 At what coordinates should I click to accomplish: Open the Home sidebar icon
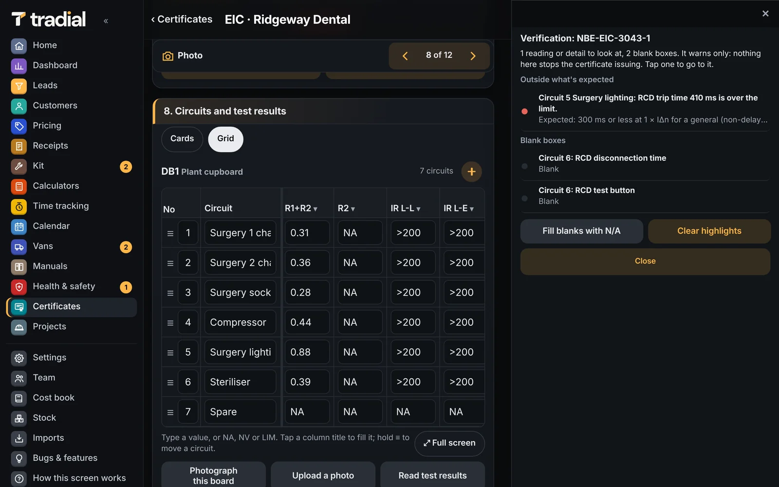pos(19,46)
